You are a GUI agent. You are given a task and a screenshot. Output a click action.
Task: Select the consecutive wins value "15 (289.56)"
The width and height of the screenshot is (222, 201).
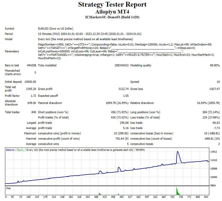coord(121,133)
